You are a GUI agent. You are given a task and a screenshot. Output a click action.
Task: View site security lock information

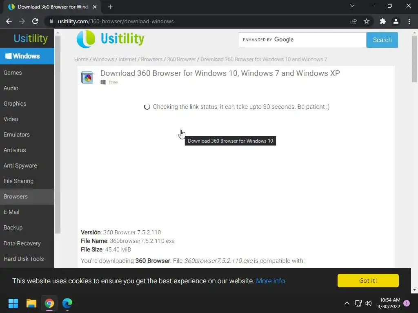tap(51, 21)
